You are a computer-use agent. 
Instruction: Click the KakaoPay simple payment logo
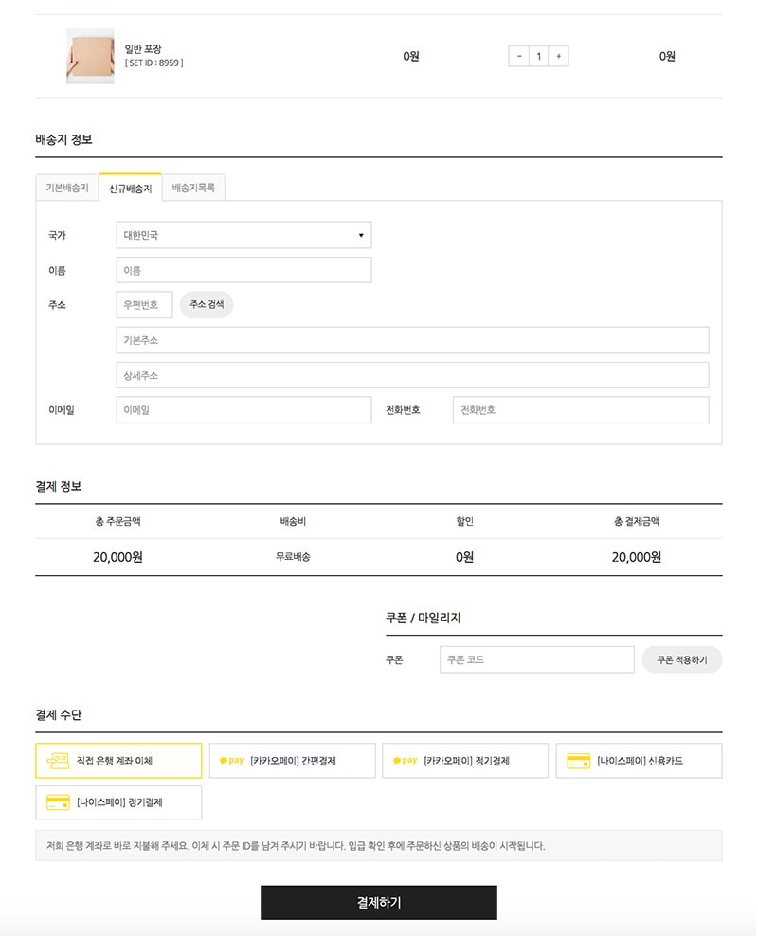click(x=231, y=760)
